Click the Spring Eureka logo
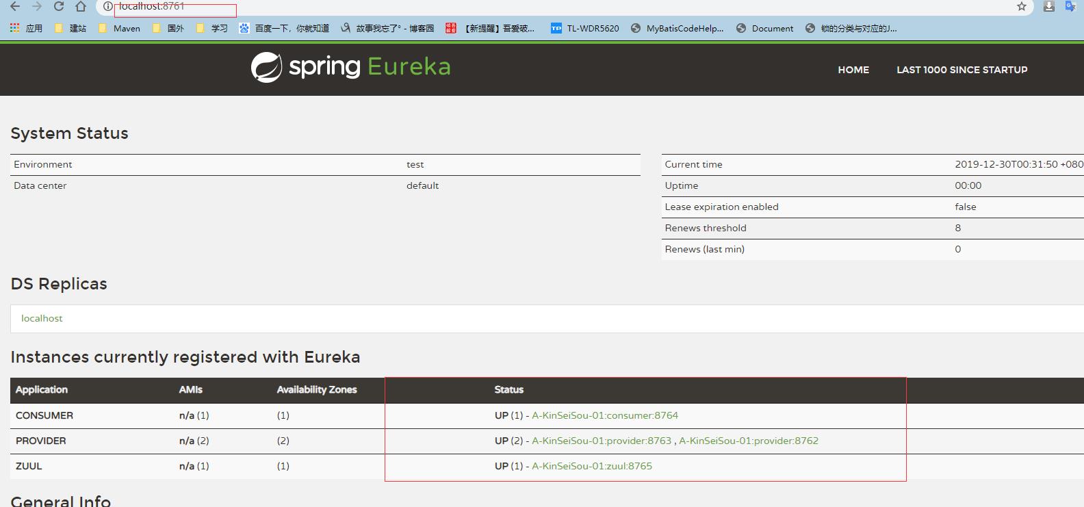The height and width of the screenshot is (507, 1084). click(350, 67)
